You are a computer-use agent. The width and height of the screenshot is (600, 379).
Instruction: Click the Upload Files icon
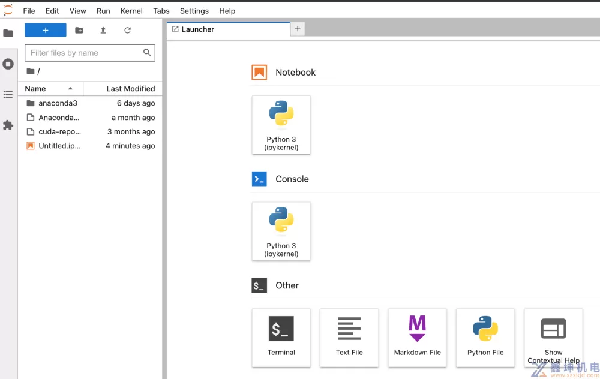click(x=103, y=30)
